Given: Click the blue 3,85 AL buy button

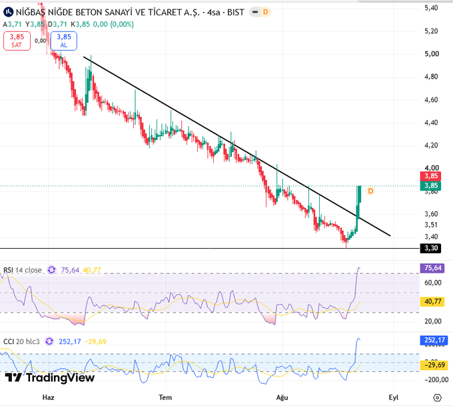Looking at the screenshot, I should click(63, 41).
